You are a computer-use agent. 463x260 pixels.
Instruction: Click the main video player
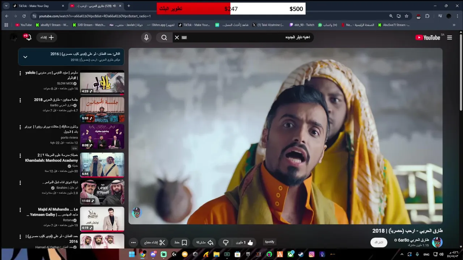coord(285,136)
